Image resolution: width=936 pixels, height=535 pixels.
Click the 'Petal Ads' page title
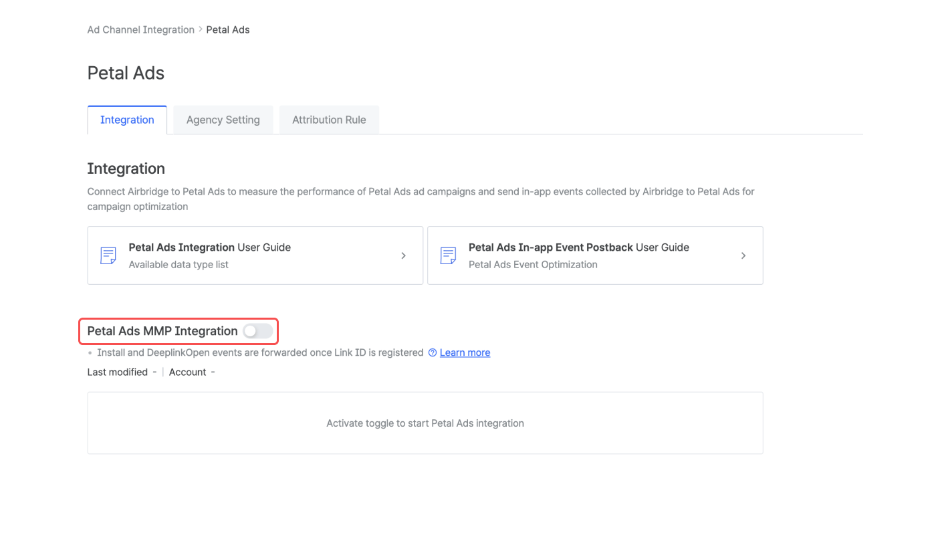(x=126, y=73)
